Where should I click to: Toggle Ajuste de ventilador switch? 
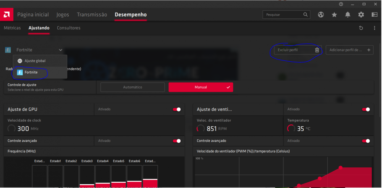tap(366, 110)
